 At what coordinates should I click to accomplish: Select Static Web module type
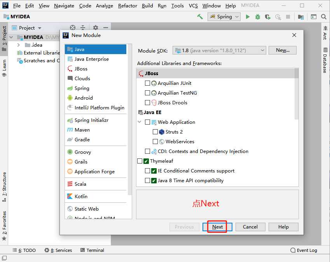(96, 209)
